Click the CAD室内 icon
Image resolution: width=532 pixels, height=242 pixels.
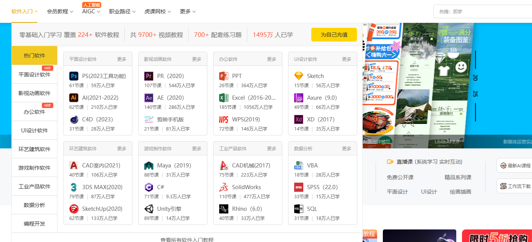(74, 166)
